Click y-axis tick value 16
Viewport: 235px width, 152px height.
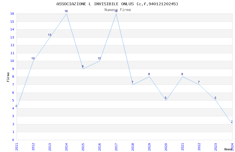click(x=12, y=14)
